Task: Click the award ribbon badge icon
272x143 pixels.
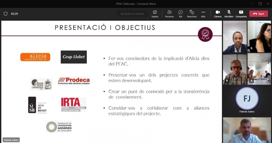Action: click(205, 34)
